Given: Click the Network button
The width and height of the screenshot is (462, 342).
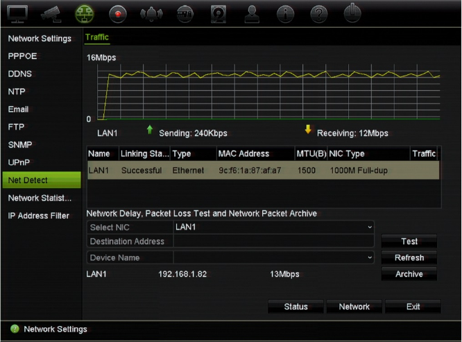Looking at the screenshot, I should 354,307.
